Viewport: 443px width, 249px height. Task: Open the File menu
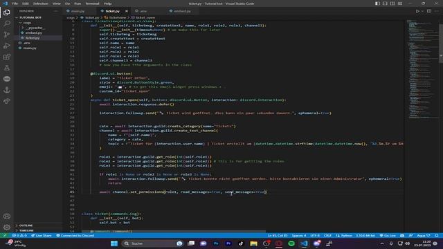pos(15,3)
